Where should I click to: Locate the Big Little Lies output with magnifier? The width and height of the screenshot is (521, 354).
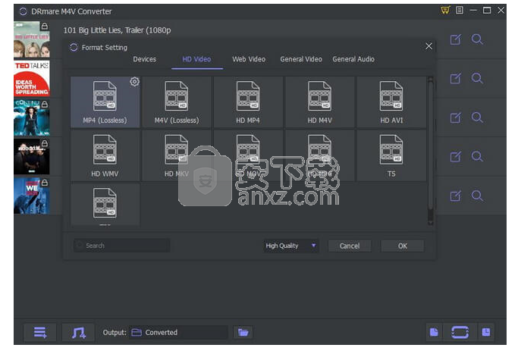[477, 39]
